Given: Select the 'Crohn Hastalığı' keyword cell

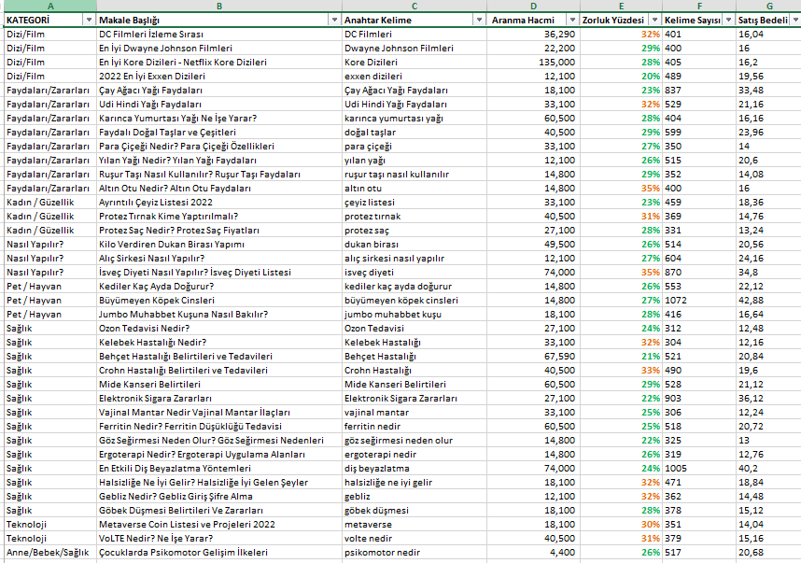Looking at the screenshot, I should coord(415,371).
